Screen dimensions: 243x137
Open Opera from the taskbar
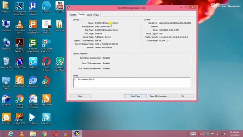click(x=55, y=134)
